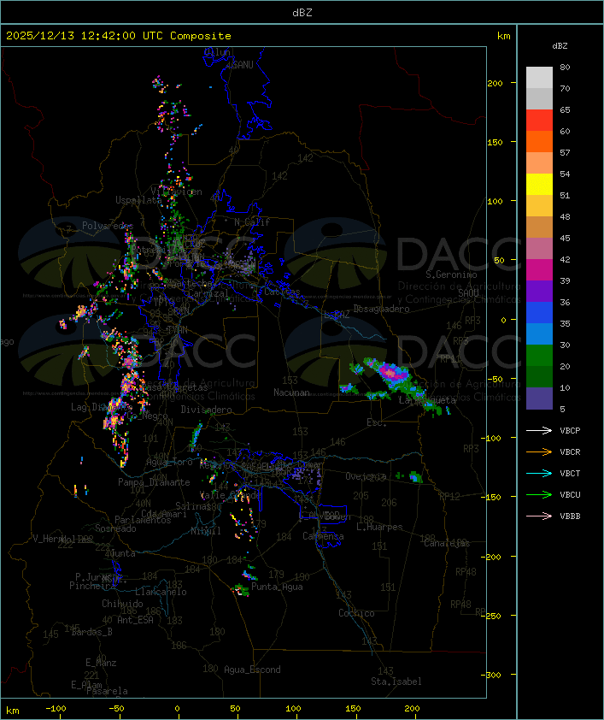Screen dimensions: 604x720
Task: Click the Chihuido map label
Action: [122, 604]
